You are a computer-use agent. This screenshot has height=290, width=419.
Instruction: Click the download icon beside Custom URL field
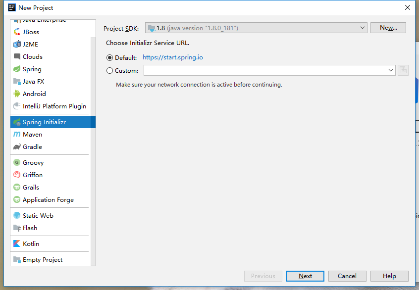[x=403, y=70]
